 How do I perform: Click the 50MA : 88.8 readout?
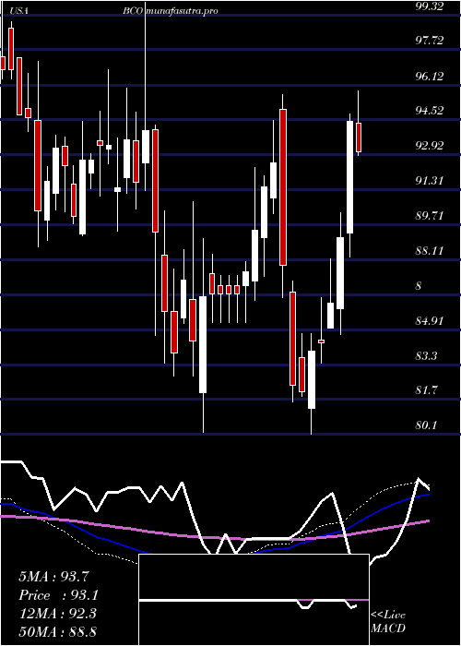tap(57, 631)
